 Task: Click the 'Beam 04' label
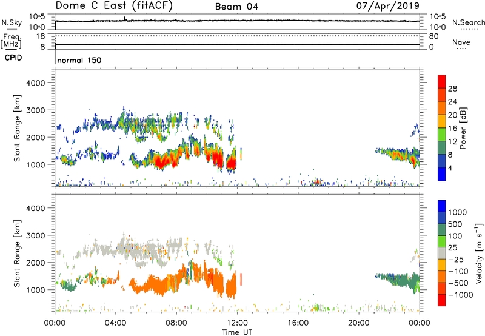tap(236, 7)
